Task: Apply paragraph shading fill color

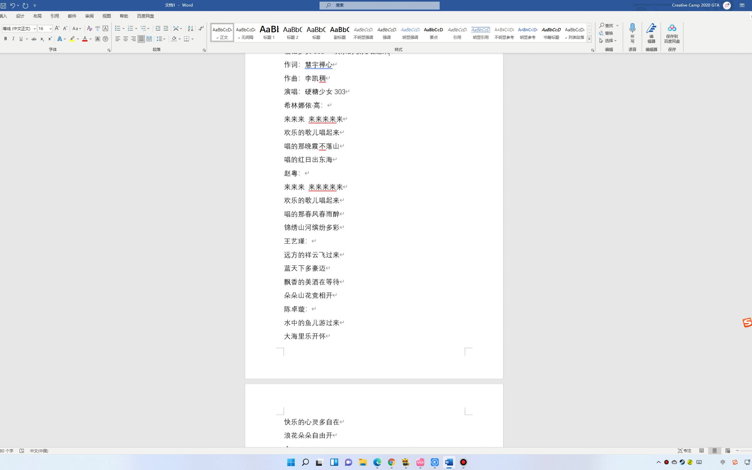Action: click(x=174, y=39)
